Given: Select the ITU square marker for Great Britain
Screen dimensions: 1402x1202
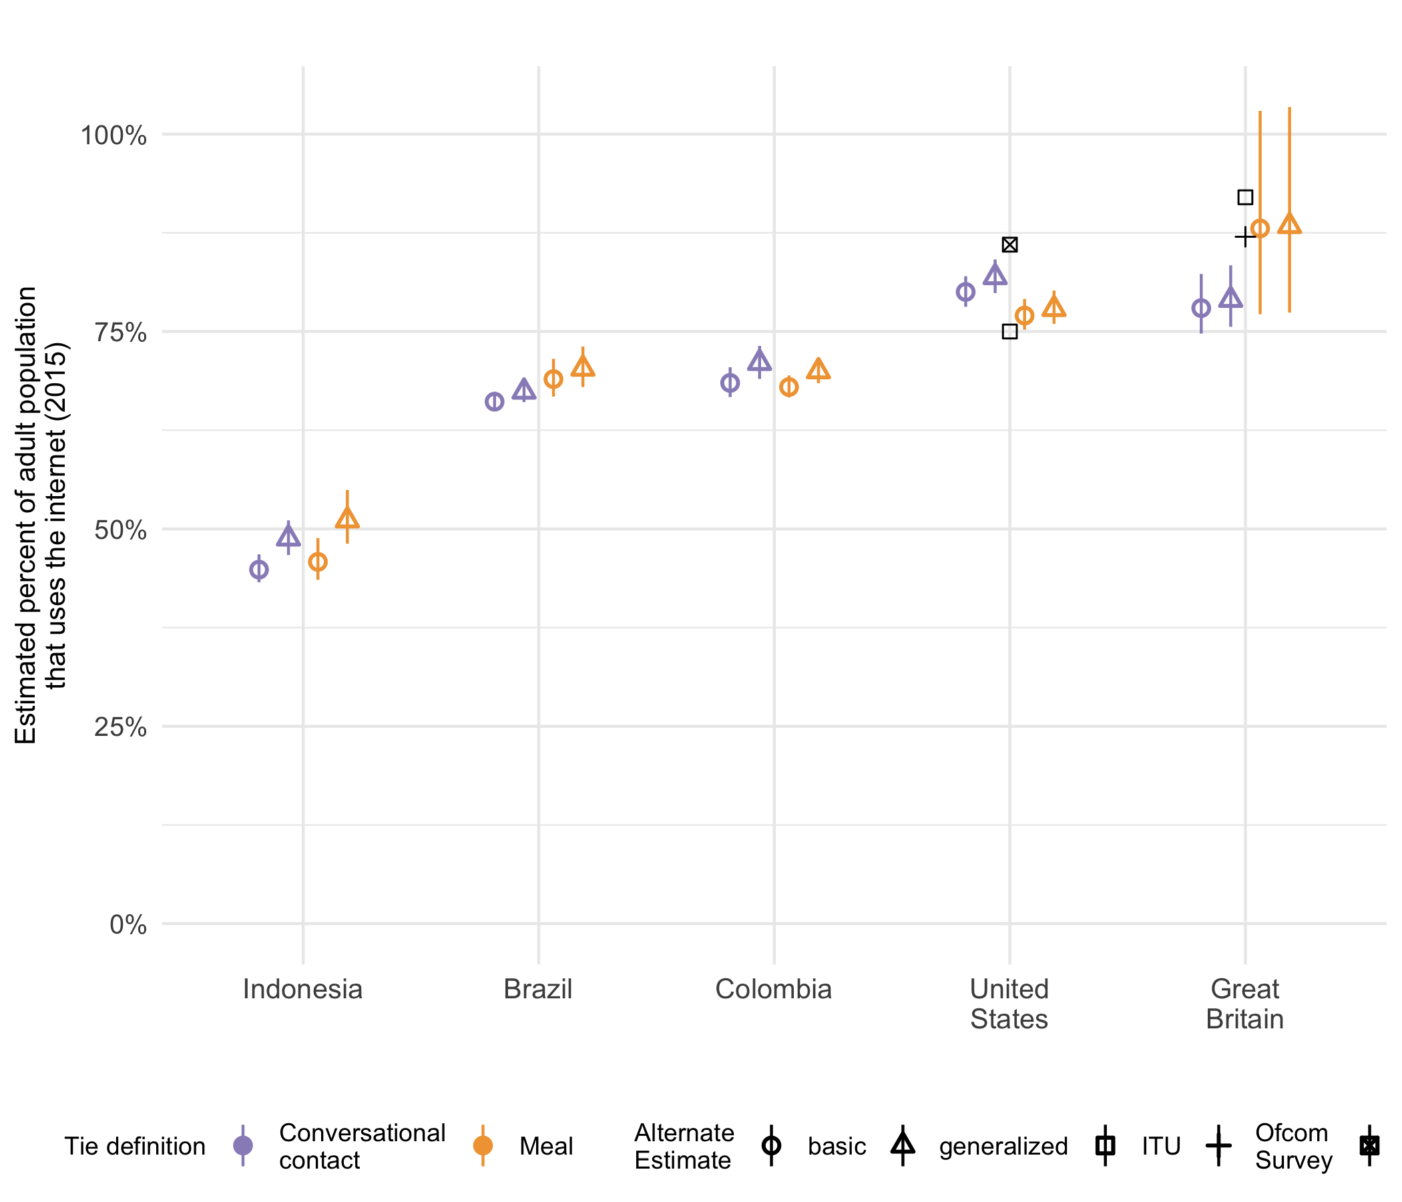Looking at the screenshot, I should pyautogui.click(x=1245, y=198).
